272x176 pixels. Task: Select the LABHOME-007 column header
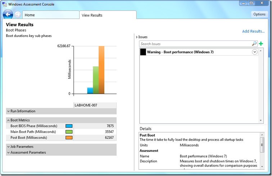[x=95, y=105]
